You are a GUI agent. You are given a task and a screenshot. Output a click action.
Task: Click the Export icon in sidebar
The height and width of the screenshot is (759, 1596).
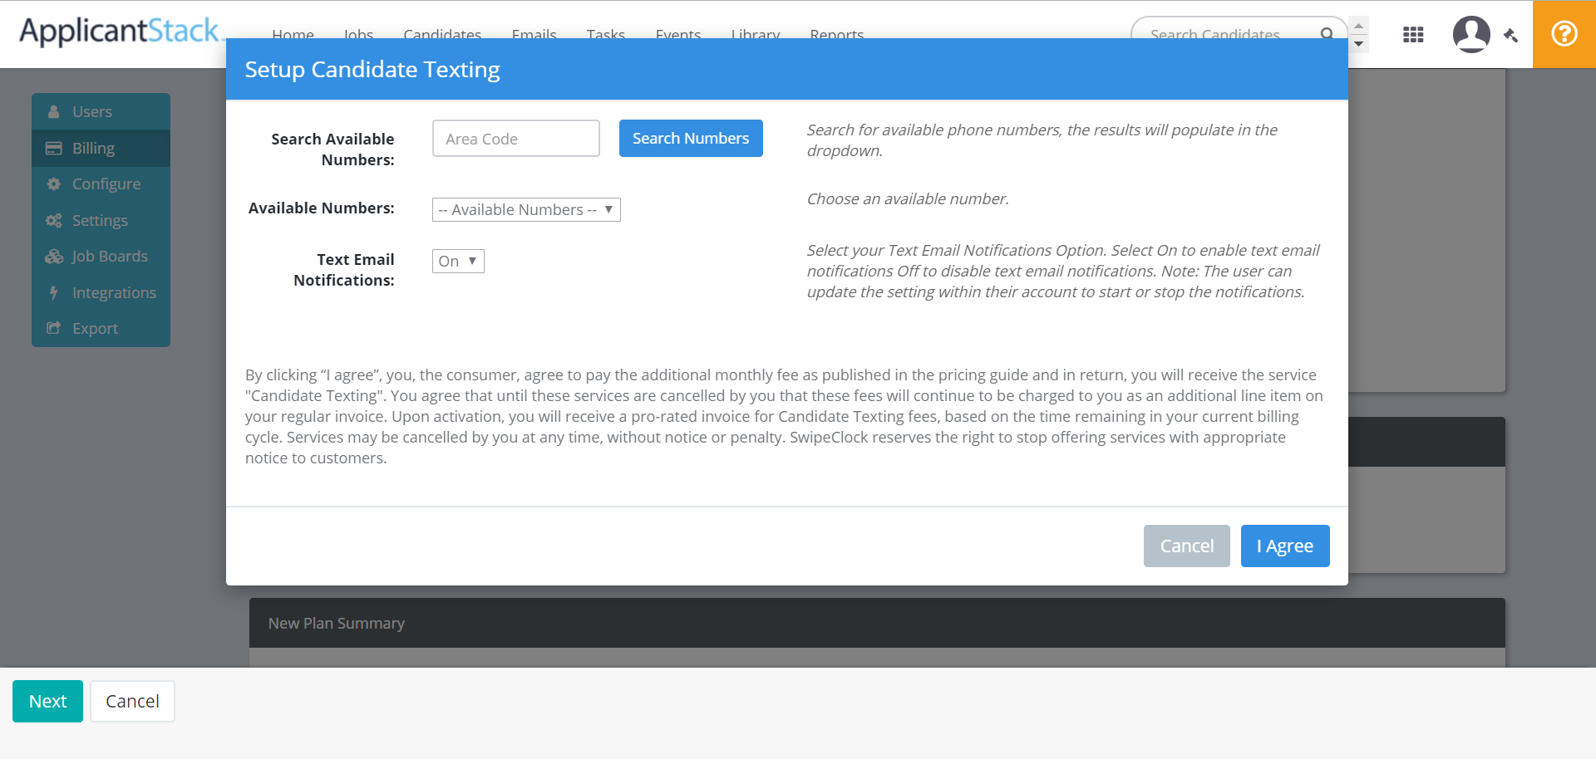point(54,329)
